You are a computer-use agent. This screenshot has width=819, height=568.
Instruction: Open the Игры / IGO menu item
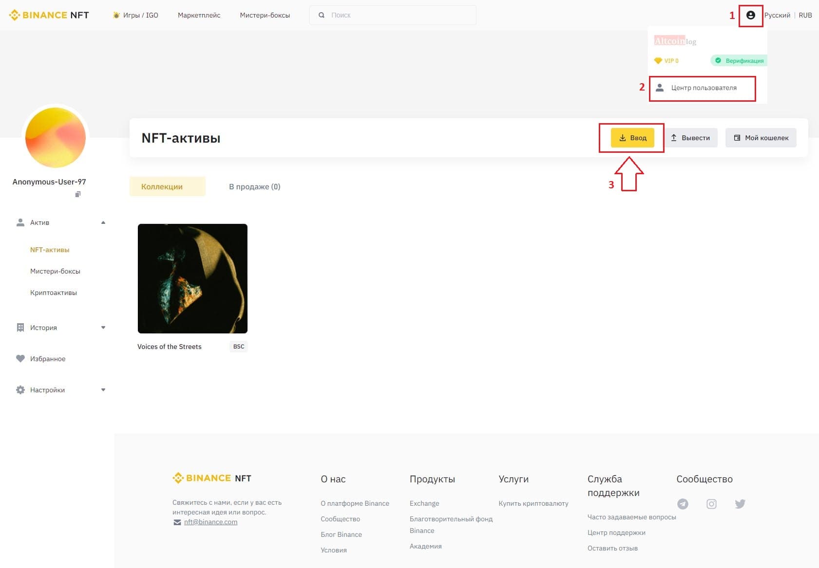coord(136,15)
